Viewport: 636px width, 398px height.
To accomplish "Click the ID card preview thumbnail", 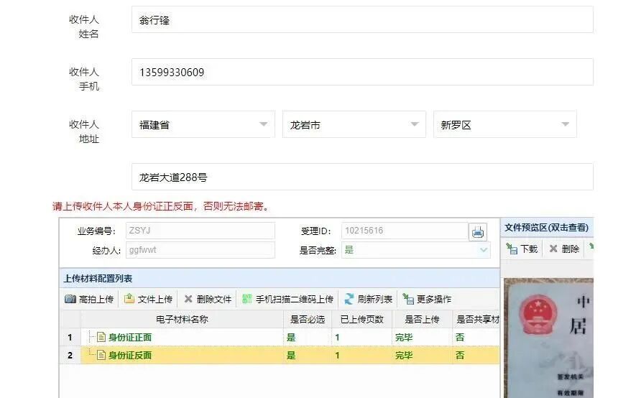I will pyautogui.click(x=548, y=338).
